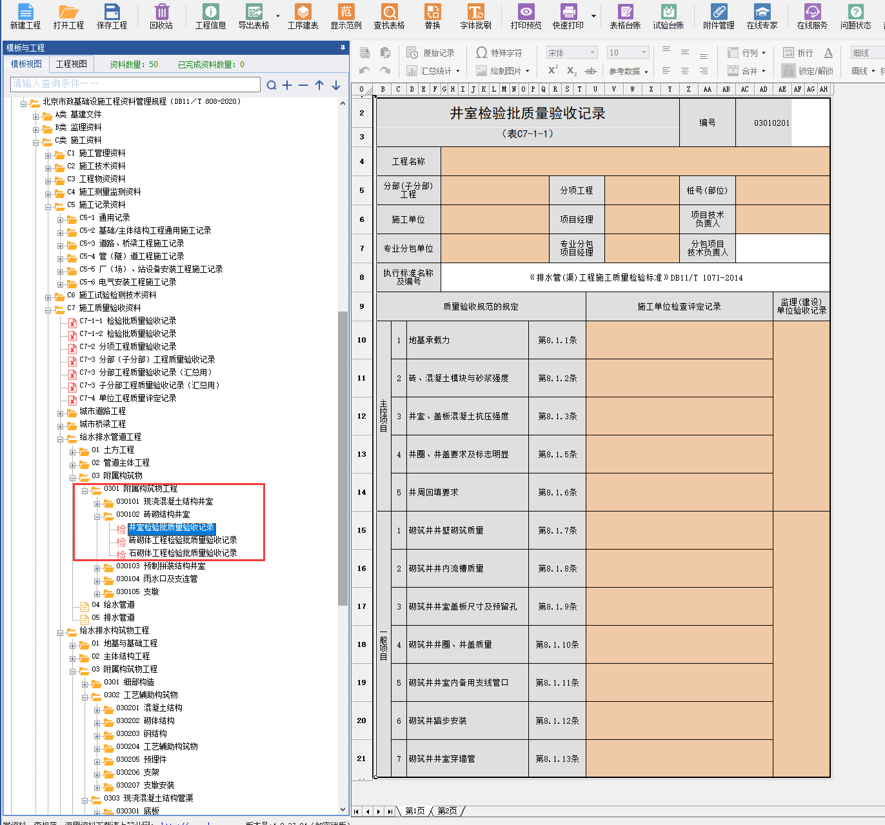Show examples with 显示范例
Viewport: 885px width, 825px height.
click(x=346, y=16)
